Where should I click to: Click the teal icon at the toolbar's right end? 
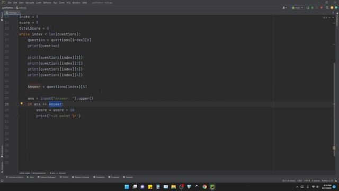pos(336,7)
